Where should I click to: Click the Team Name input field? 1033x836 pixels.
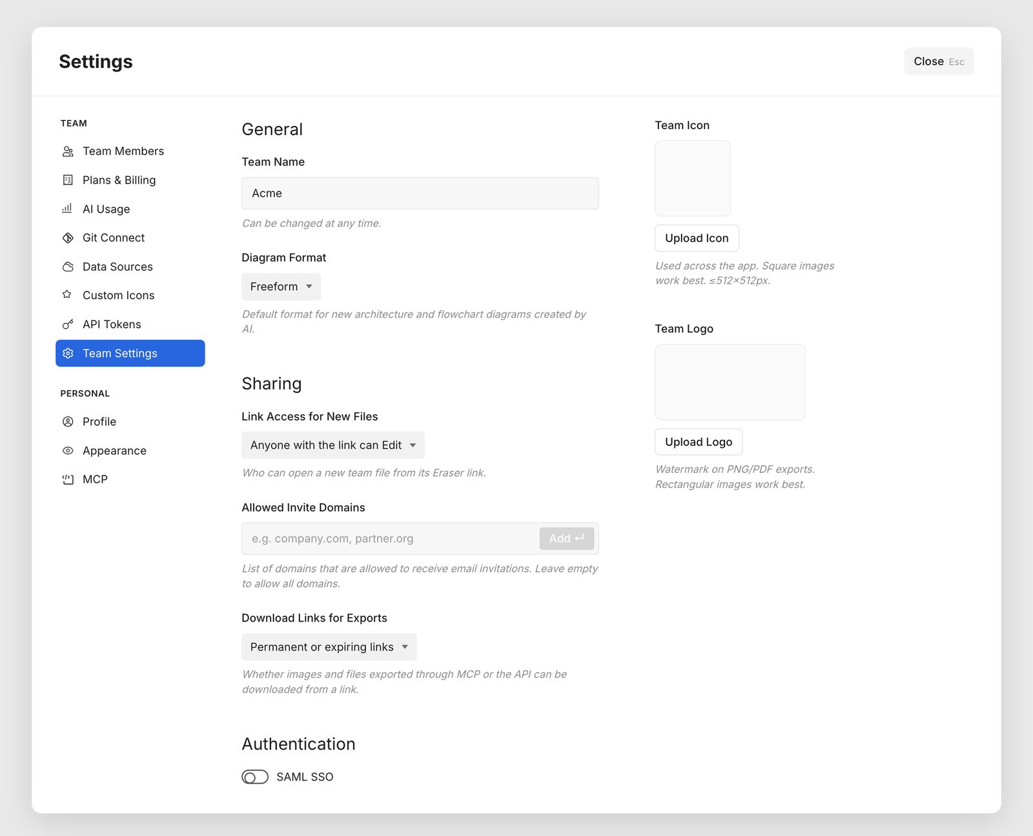coord(420,193)
